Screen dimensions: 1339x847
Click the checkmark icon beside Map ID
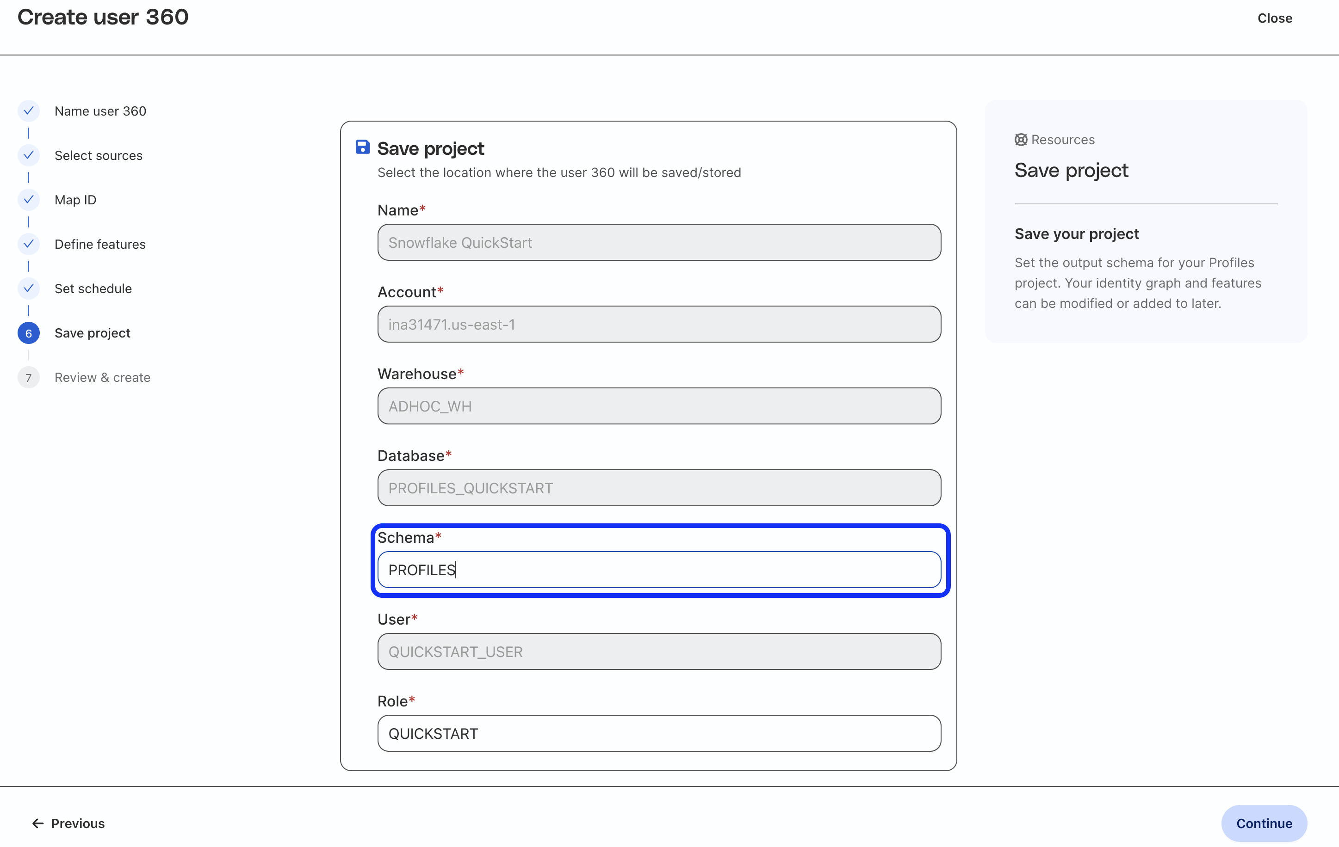[28, 200]
